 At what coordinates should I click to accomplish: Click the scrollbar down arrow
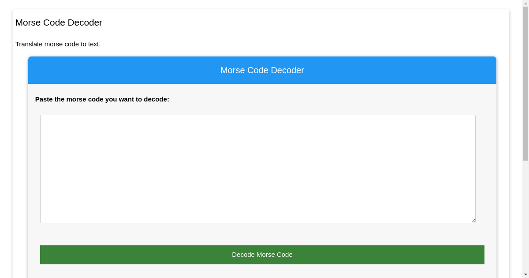tap(525, 274)
